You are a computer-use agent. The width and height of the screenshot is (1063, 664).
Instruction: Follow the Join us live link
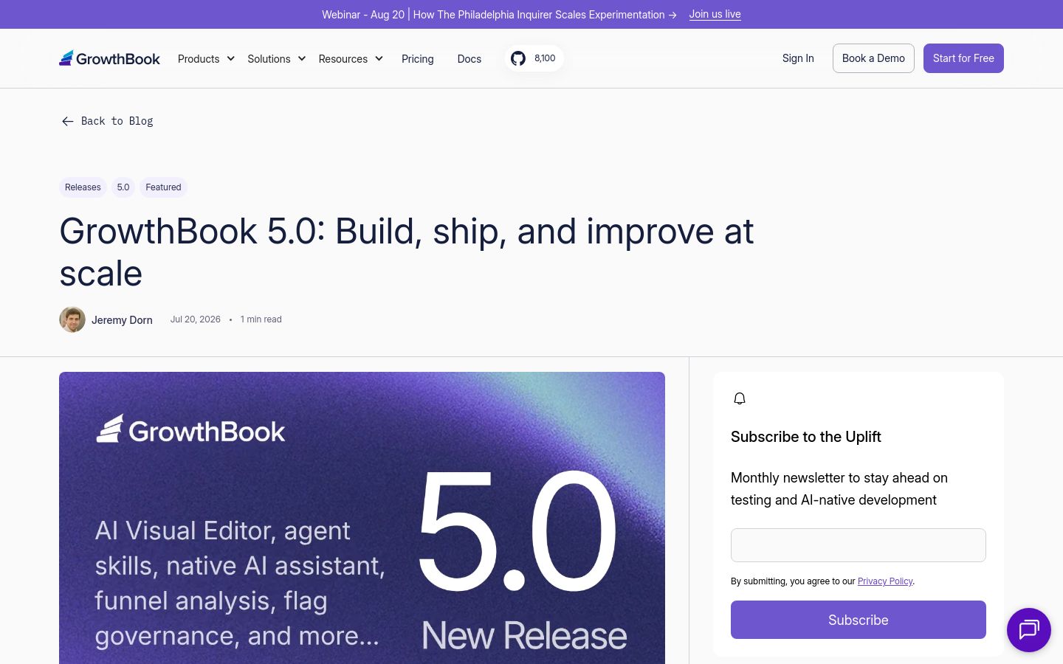715,14
